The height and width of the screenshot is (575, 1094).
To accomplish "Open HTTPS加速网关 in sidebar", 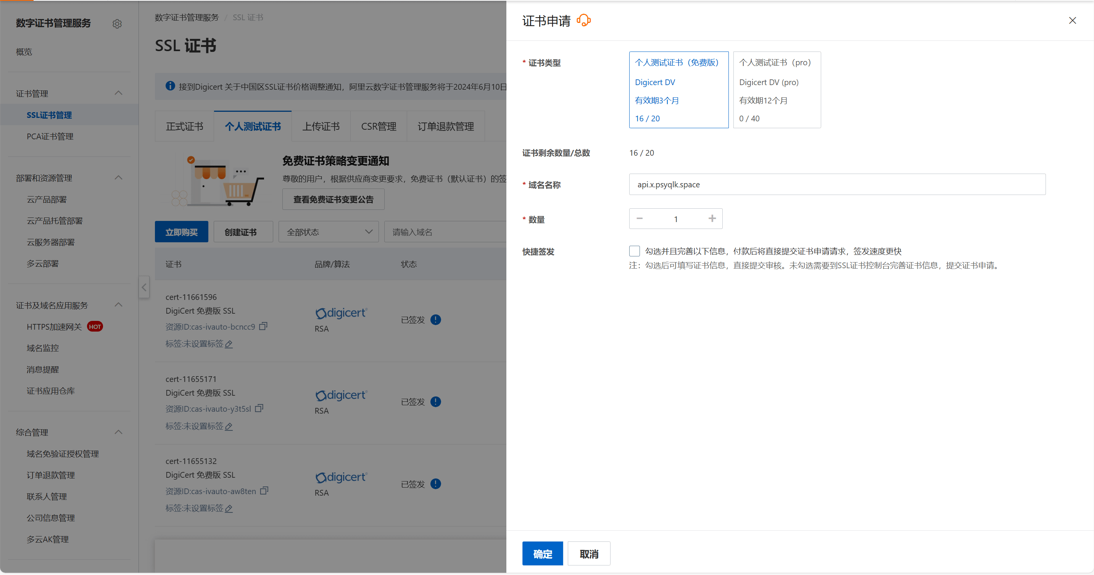I will click(x=54, y=327).
